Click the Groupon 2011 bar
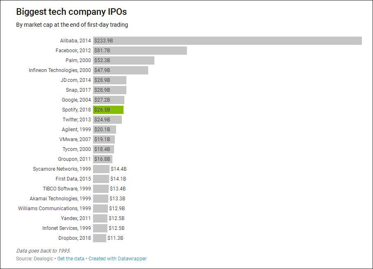The height and width of the screenshot is (269, 373). pos(103,159)
